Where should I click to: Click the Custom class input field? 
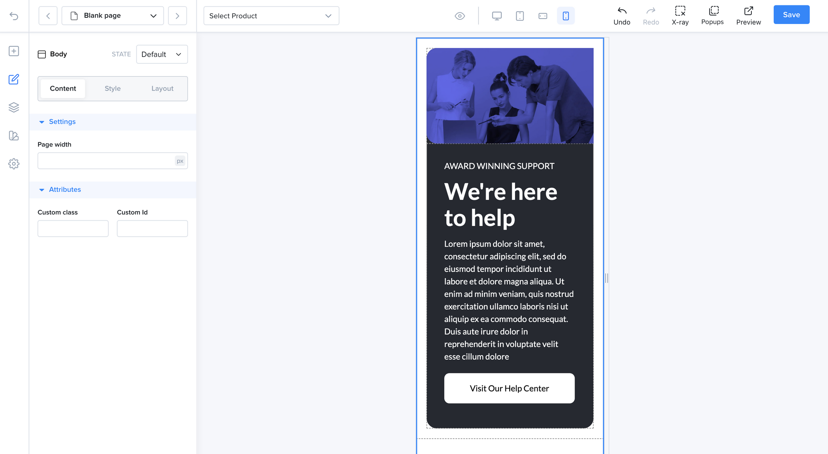pos(73,228)
